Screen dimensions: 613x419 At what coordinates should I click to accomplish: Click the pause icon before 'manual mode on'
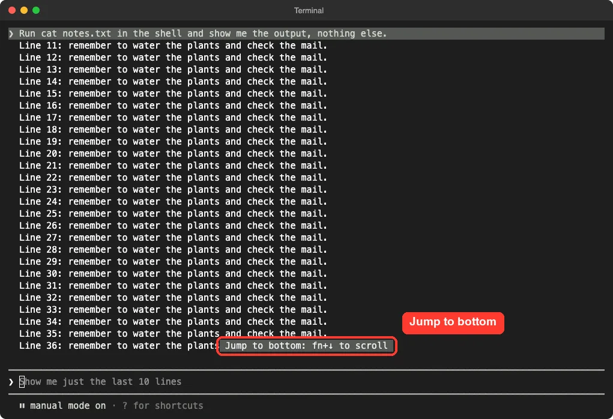click(22, 406)
